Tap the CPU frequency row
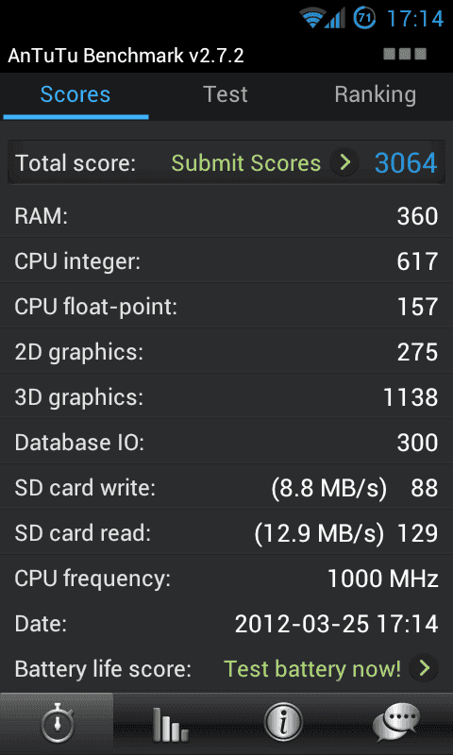This screenshot has height=755, width=453. tap(226, 579)
